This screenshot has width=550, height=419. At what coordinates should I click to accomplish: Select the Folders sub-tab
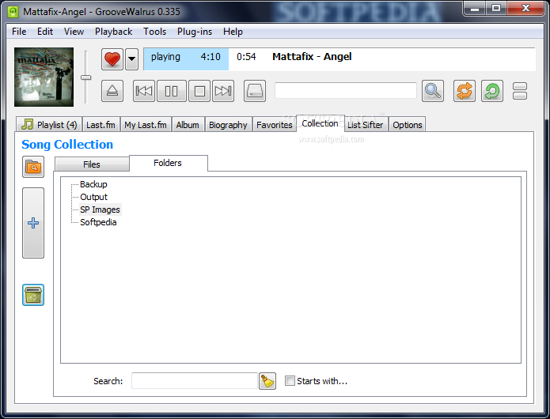pos(168,163)
